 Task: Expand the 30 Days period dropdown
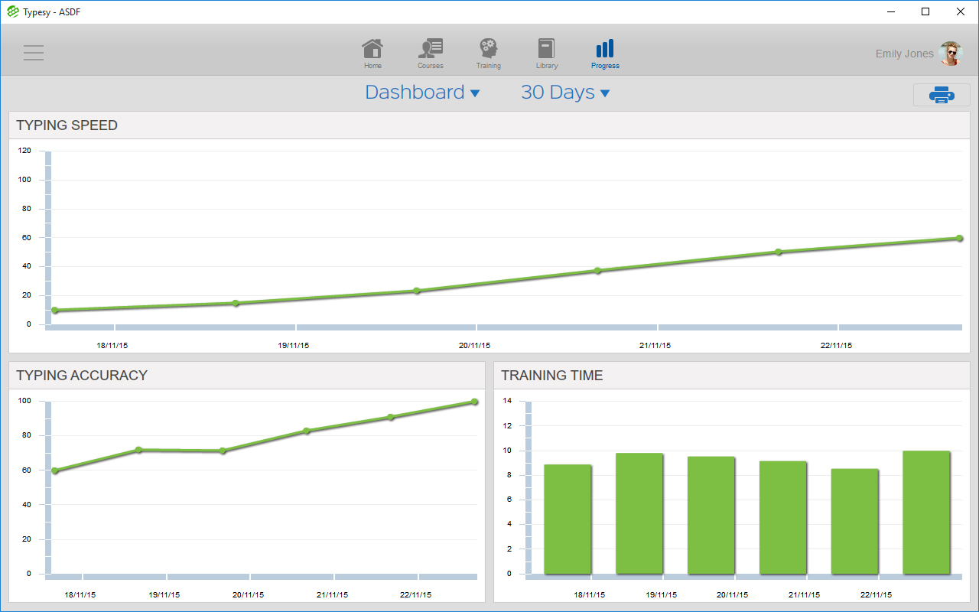(x=565, y=93)
